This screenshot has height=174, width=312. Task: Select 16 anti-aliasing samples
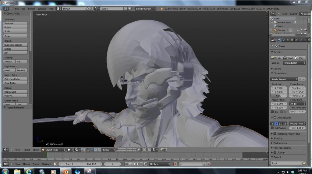[x=285, y=124]
